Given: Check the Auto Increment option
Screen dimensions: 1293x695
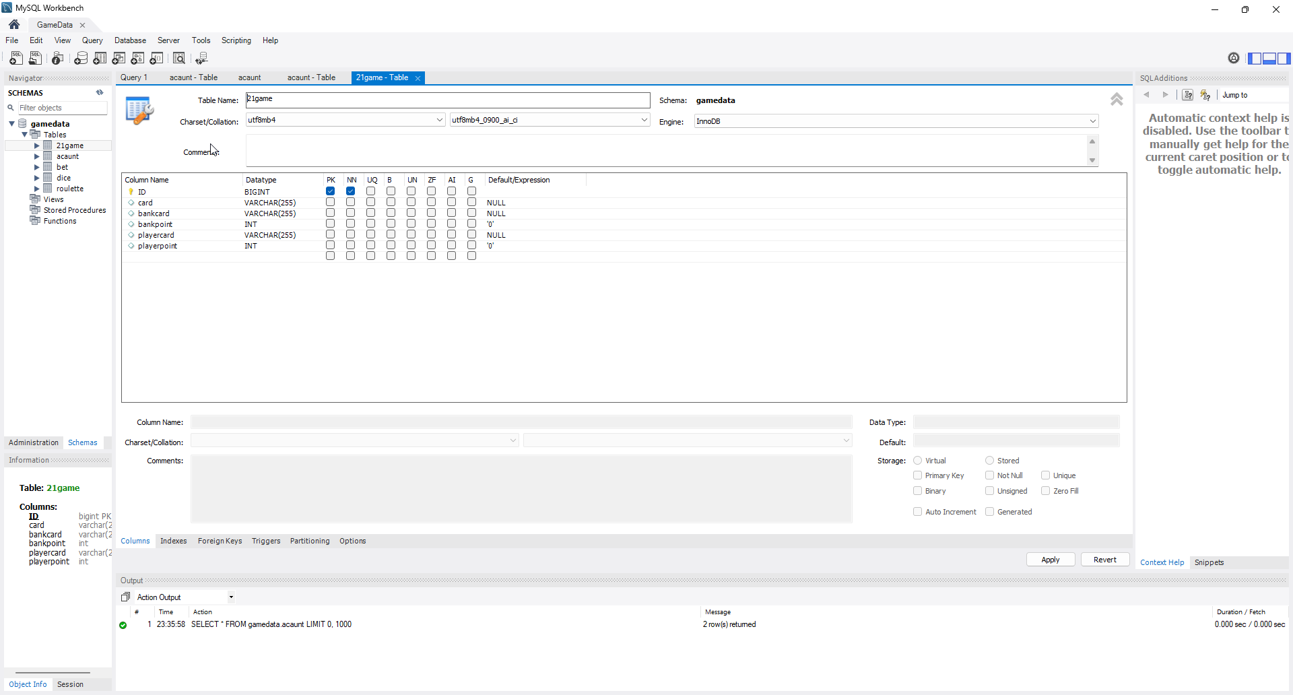Looking at the screenshot, I should coord(917,512).
